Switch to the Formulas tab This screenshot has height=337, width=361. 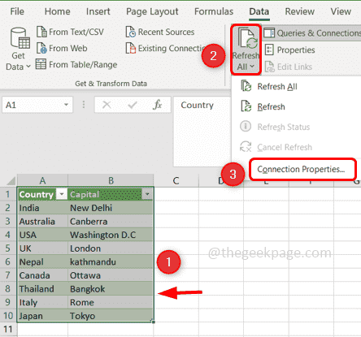pyautogui.click(x=214, y=11)
